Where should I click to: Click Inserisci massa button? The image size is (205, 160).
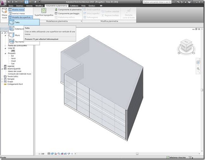click(x=17, y=13)
